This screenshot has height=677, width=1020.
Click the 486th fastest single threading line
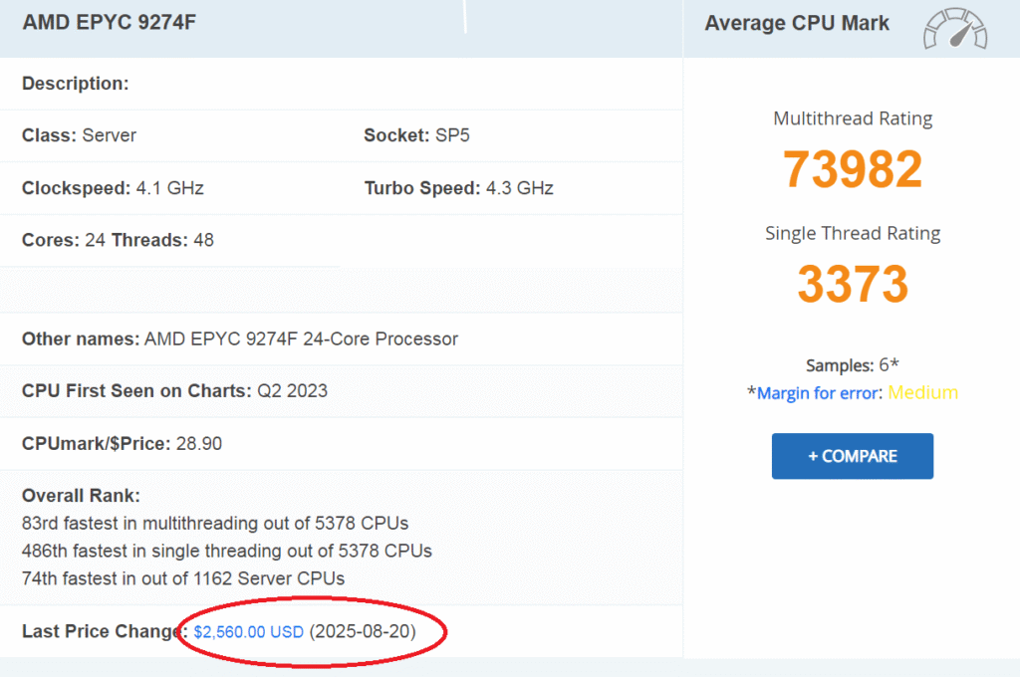click(x=227, y=550)
